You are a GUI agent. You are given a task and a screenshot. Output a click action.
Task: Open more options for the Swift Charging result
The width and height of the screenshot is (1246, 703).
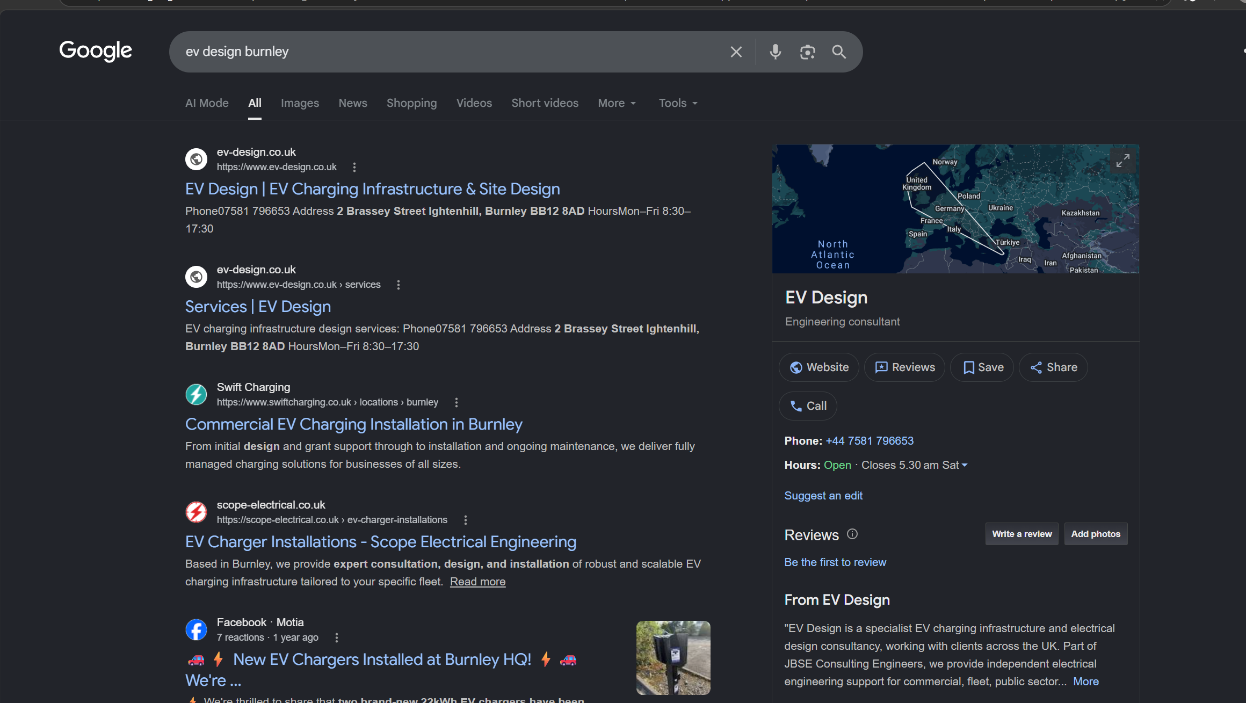coord(457,402)
